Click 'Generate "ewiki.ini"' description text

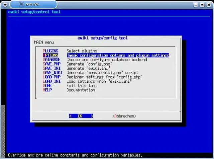[88, 68]
